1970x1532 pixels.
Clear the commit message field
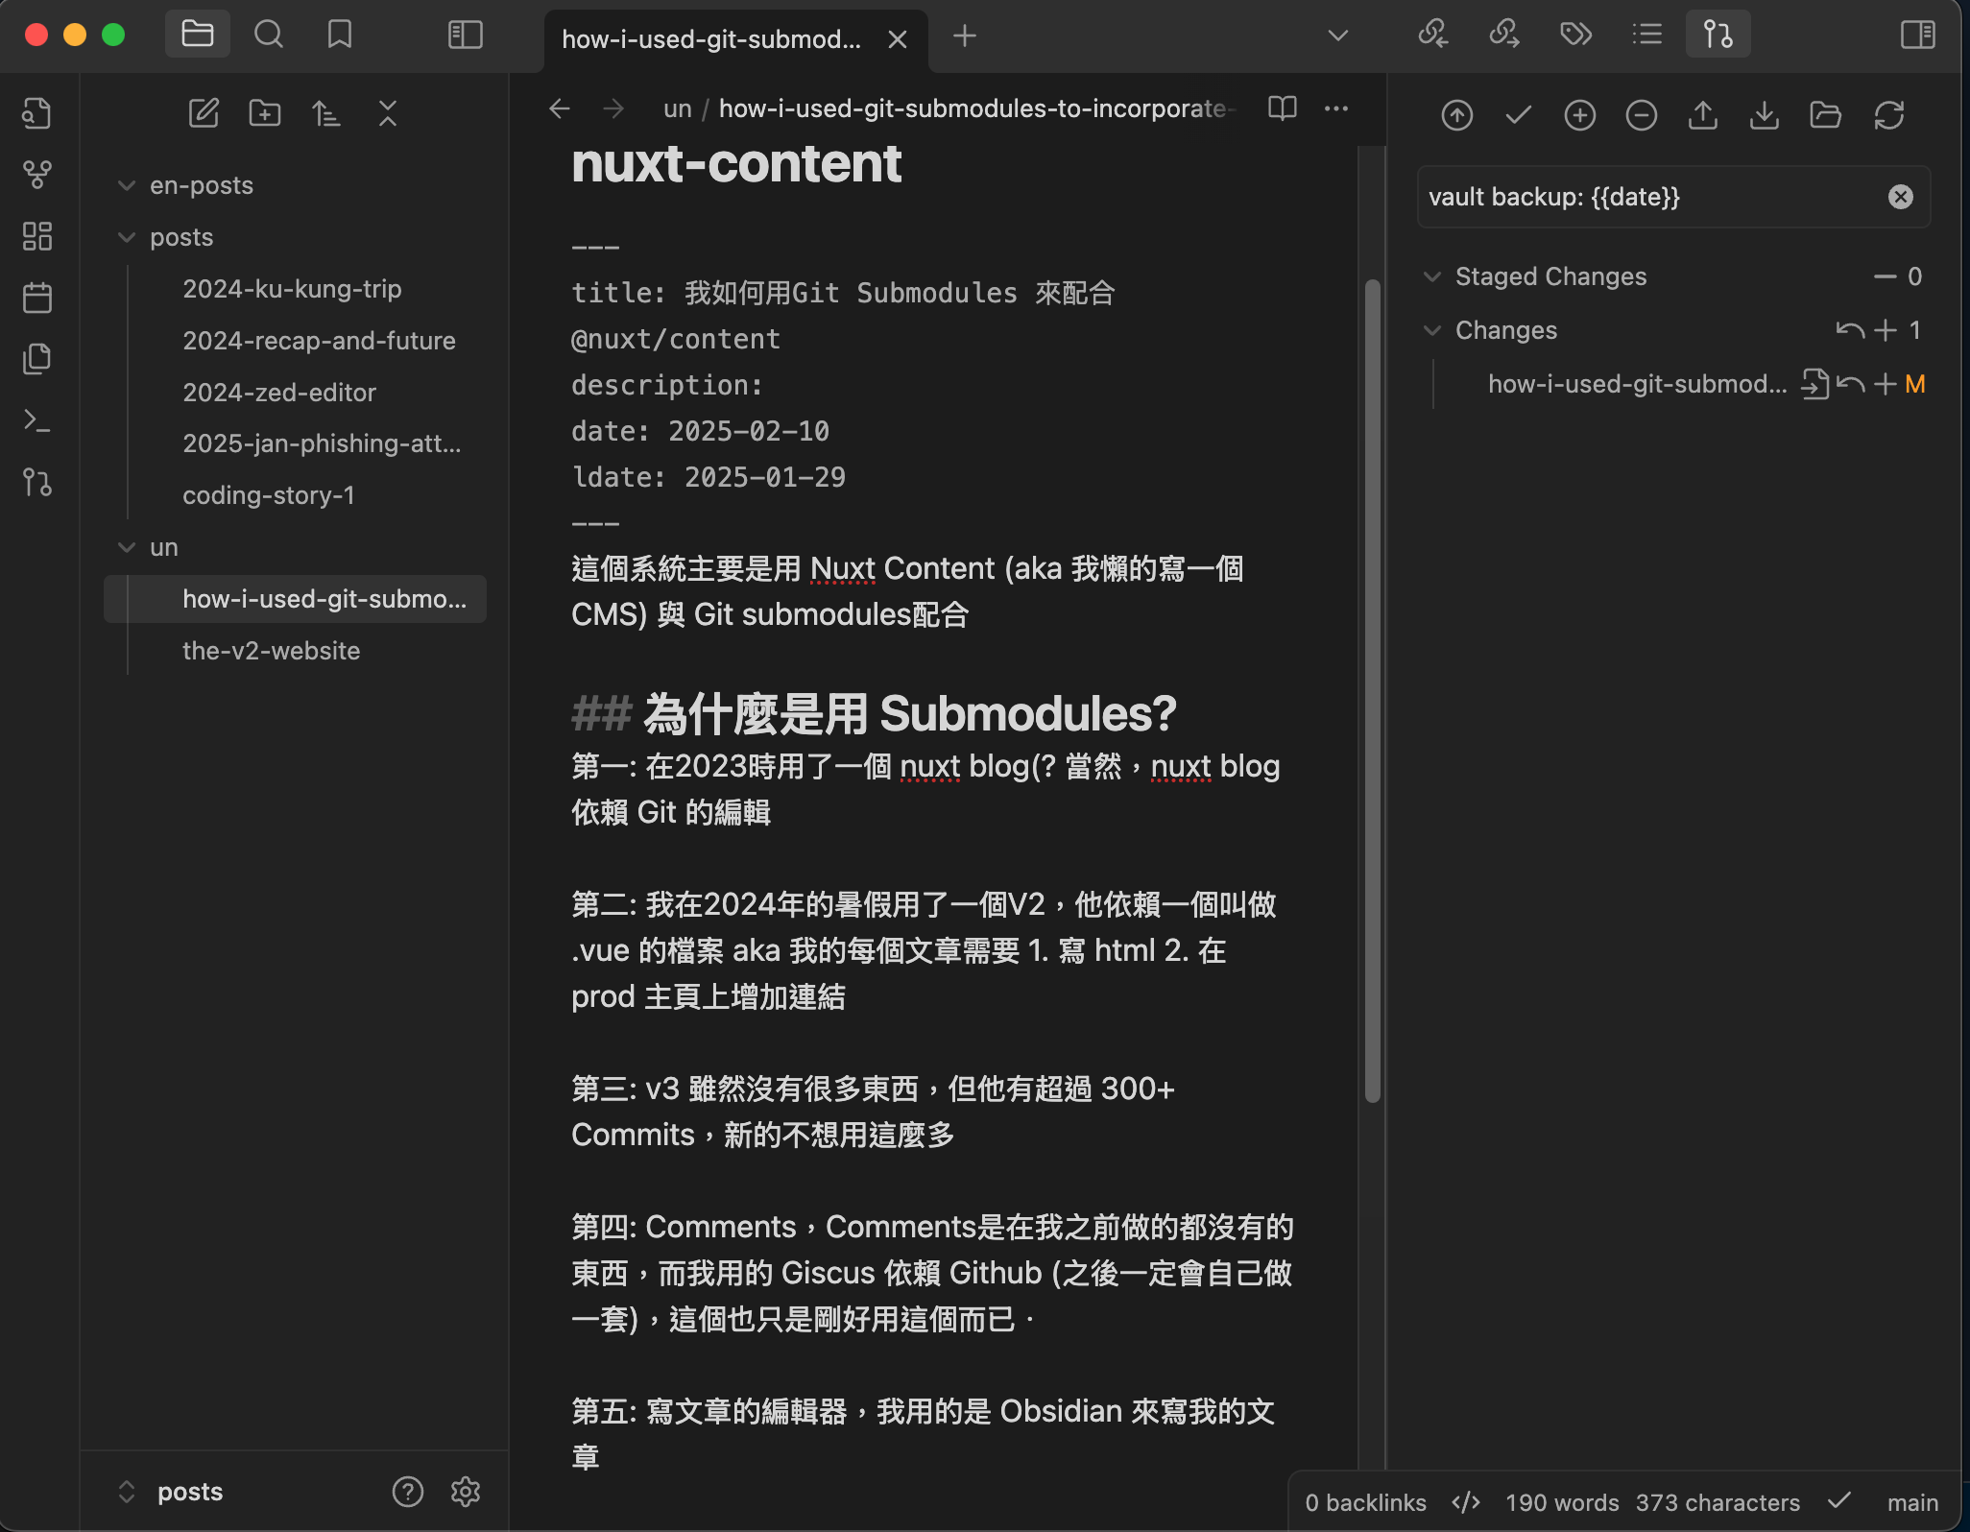[1900, 197]
